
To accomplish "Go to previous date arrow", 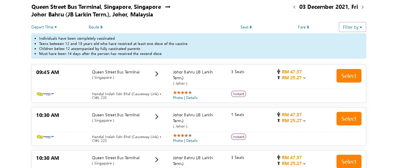I will [x=294, y=7].
